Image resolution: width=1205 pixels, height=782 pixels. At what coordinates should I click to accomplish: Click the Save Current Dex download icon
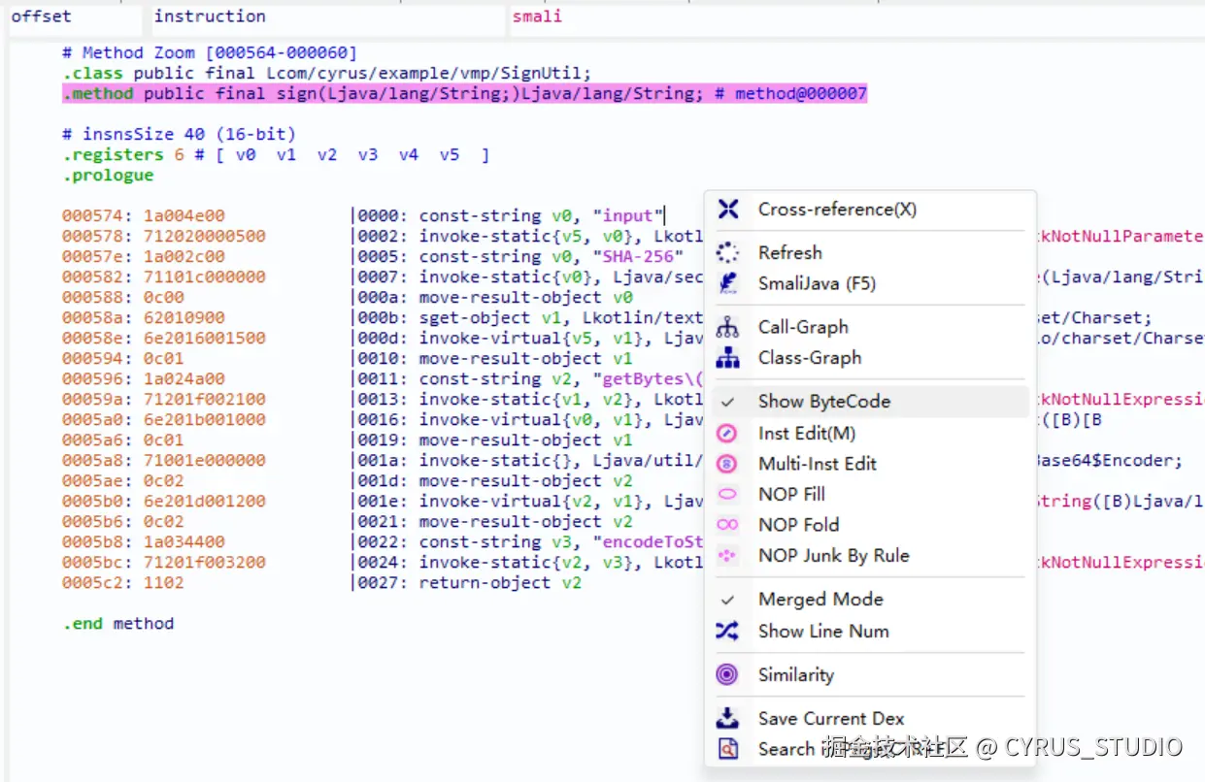tap(727, 718)
